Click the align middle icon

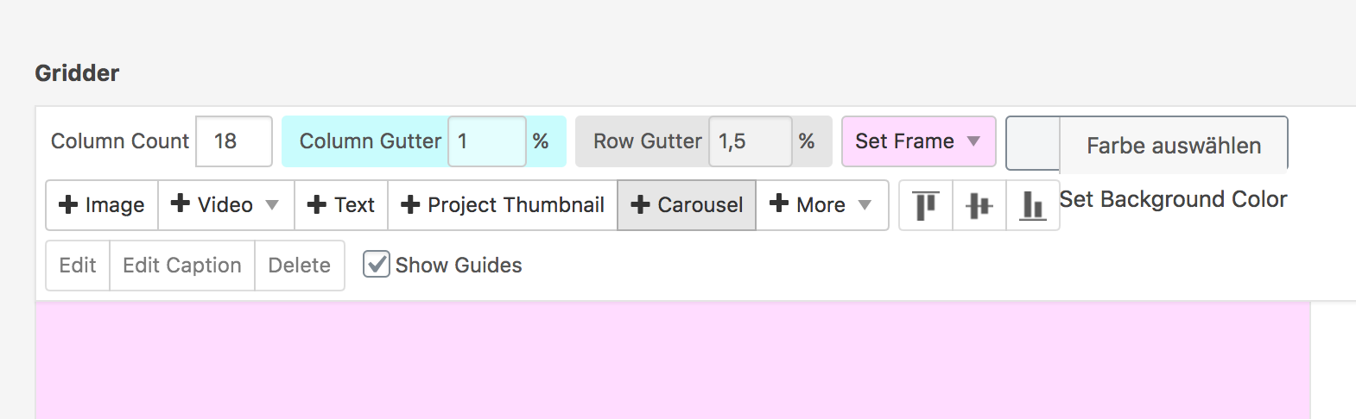[979, 205]
